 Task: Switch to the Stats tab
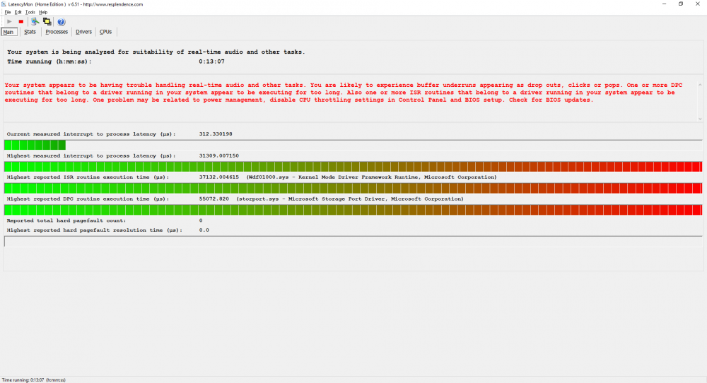click(x=30, y=32)
